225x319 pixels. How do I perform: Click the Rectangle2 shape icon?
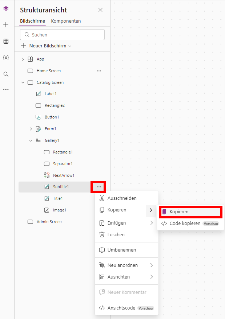[38, 105]
